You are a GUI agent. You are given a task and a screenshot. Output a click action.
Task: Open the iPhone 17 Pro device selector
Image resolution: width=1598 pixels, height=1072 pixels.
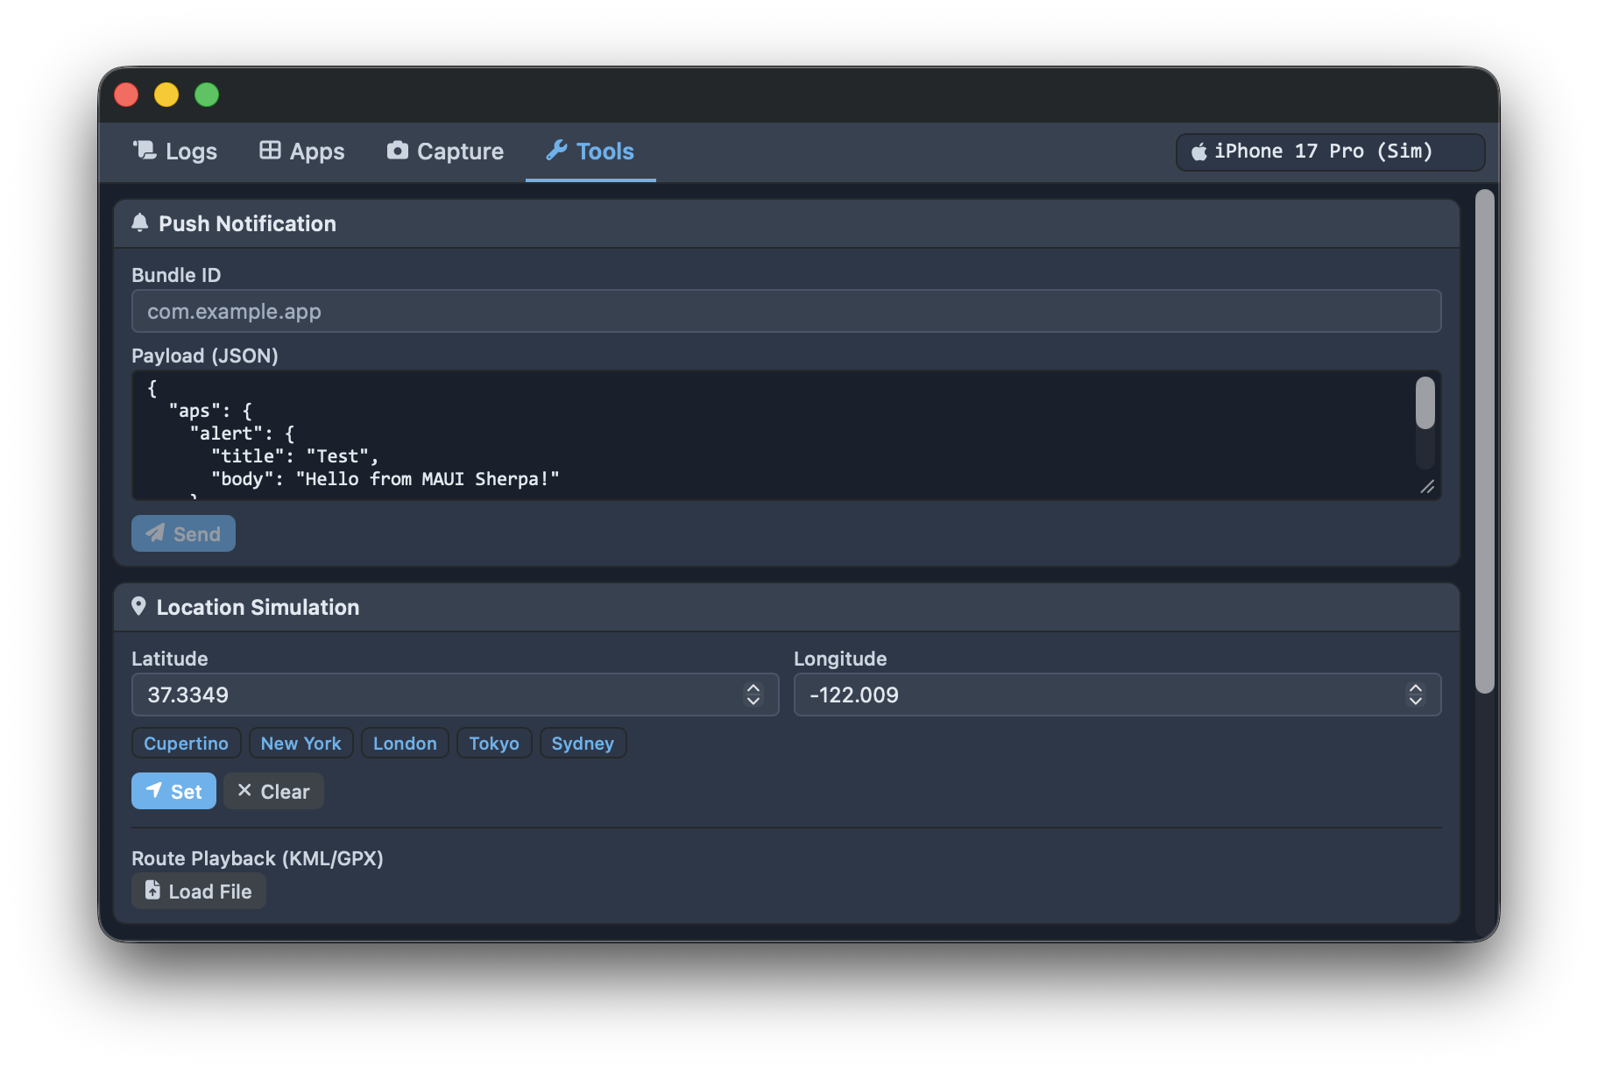click(1330, 152)
